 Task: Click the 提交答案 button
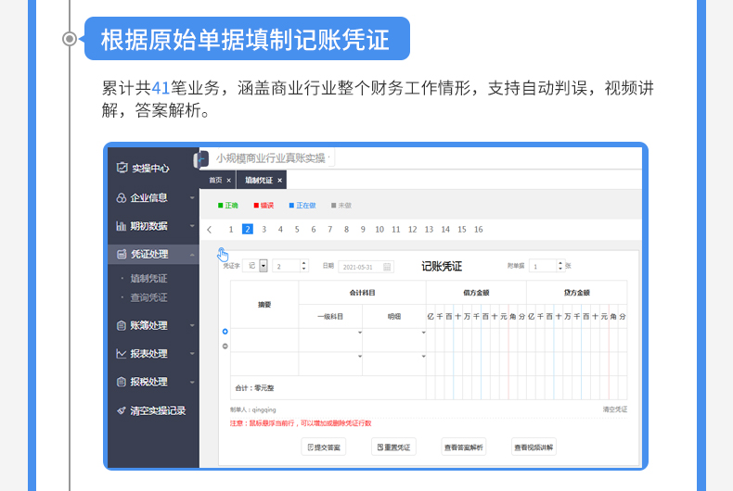[x=324, y=447]
